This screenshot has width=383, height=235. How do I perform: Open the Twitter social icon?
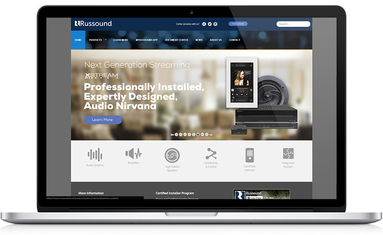210,24
